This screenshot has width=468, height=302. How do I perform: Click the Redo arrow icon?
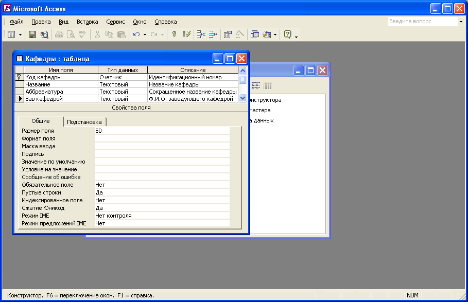pos(154,34)
